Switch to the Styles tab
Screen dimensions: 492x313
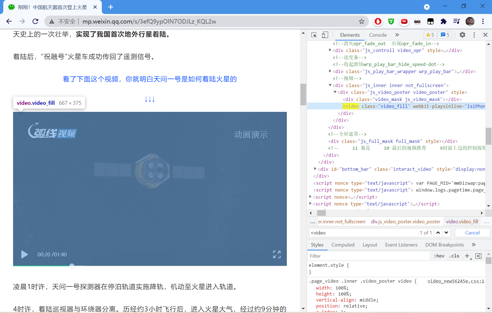tap(317, 245)
